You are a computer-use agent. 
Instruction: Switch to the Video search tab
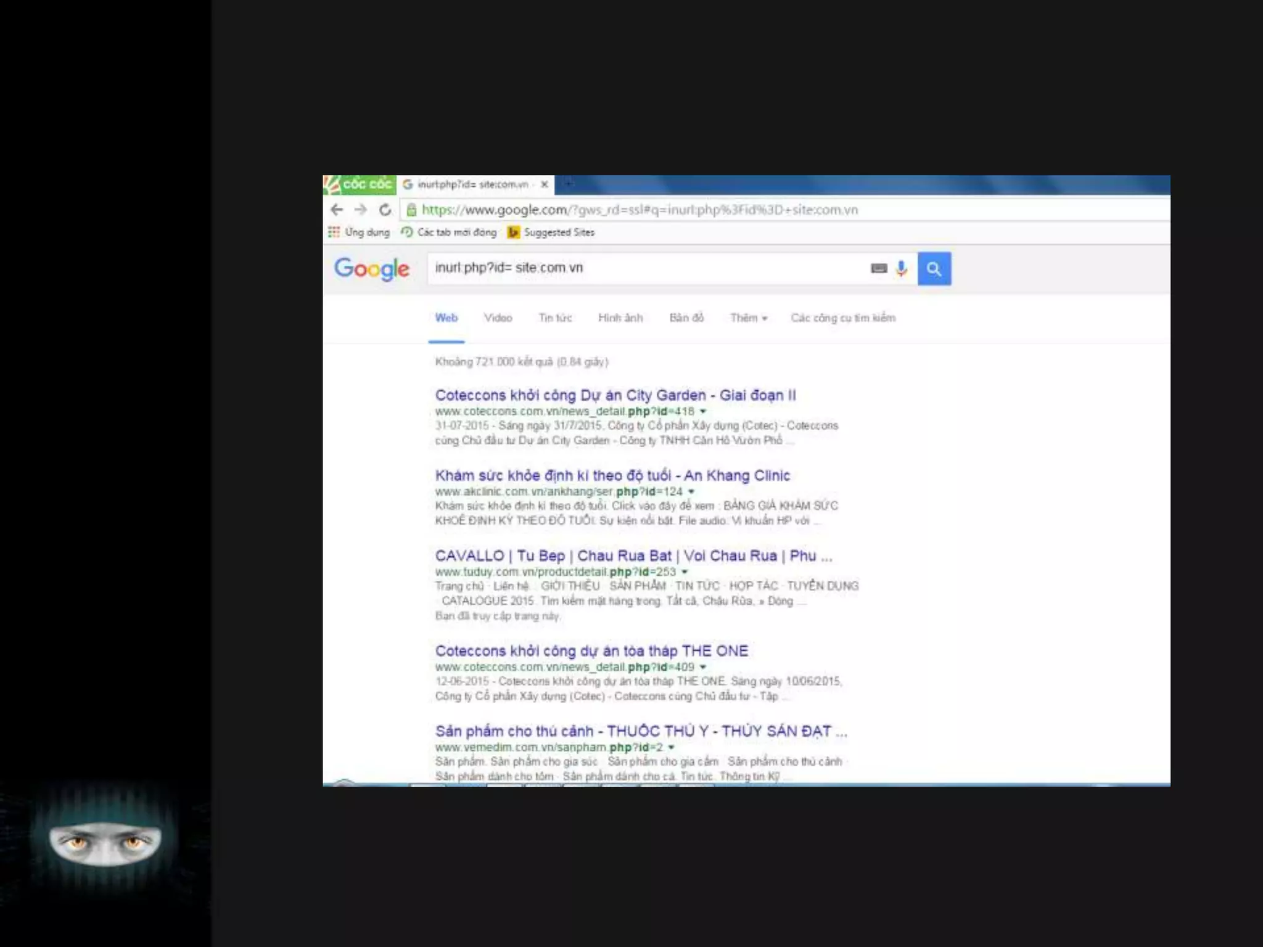(498, 318)
